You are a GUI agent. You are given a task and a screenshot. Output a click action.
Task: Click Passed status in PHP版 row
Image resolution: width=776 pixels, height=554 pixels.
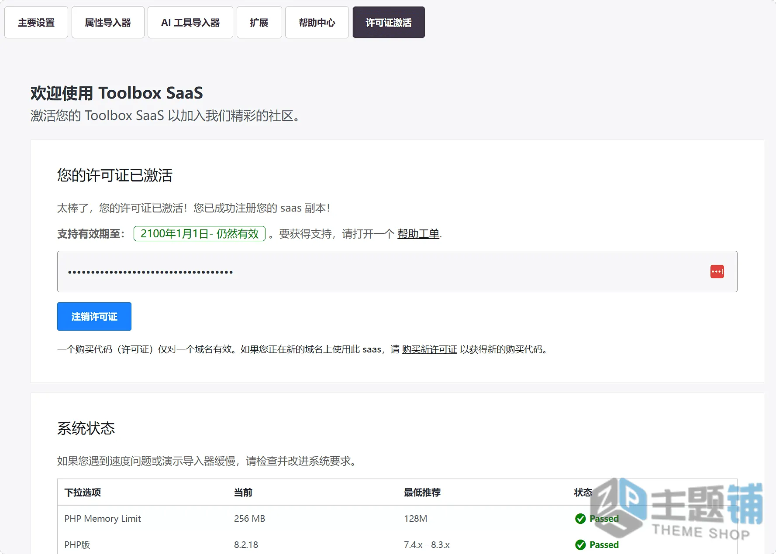point(604,545)
